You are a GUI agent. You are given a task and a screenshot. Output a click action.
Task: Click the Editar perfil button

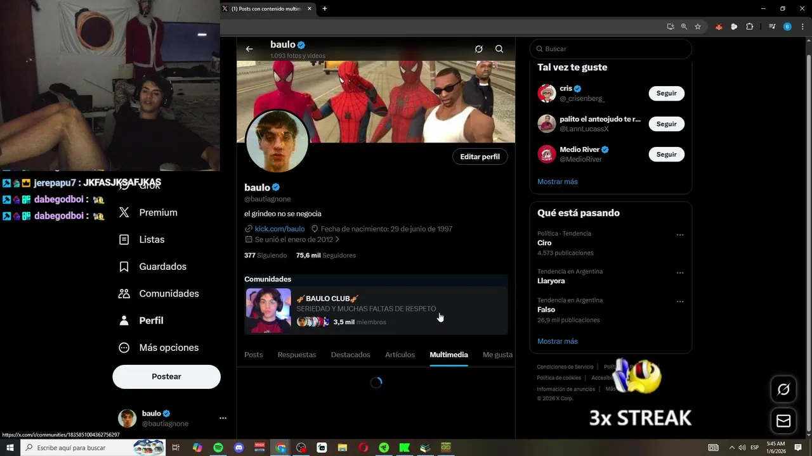(480, 156)
